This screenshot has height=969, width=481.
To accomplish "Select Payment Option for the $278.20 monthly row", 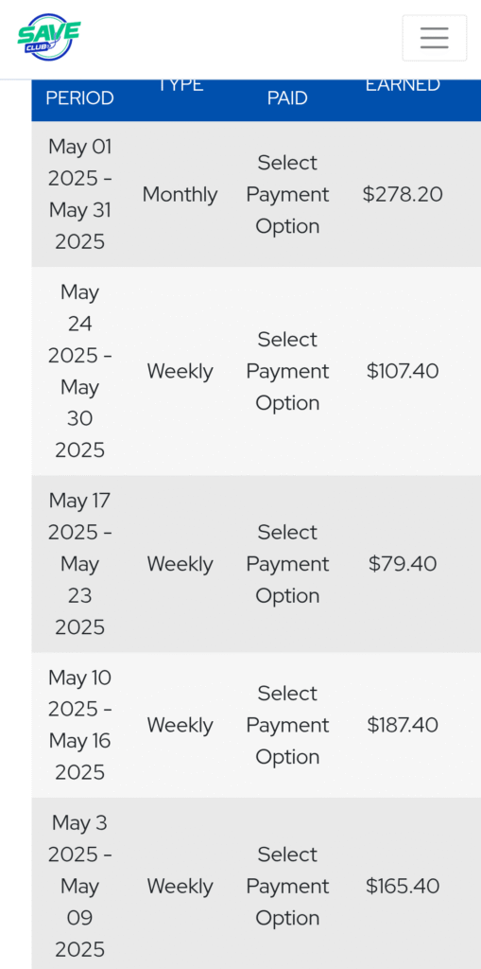I will [287, 194].
